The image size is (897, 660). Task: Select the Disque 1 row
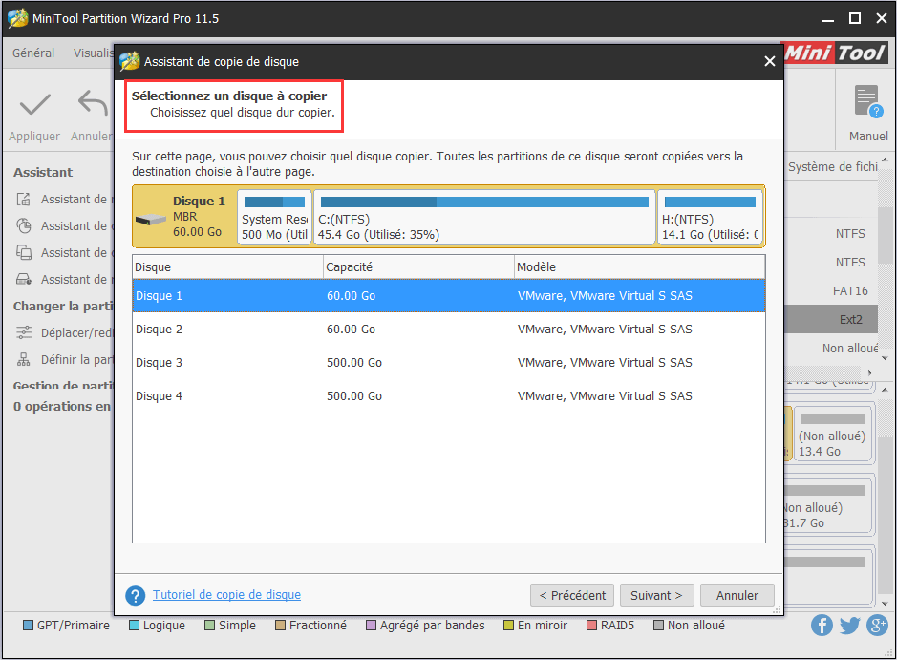pyautogui.click(x=449, y=296)
